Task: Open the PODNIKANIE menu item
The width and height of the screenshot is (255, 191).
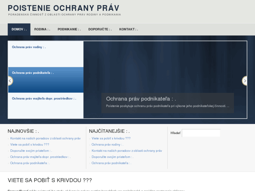Action: (x=69, y=29)
